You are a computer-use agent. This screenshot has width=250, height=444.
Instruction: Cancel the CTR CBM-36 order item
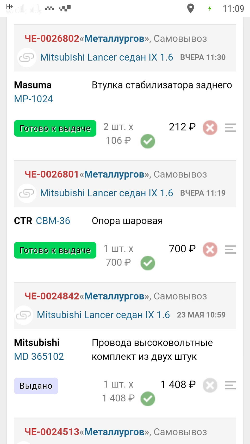[210, 250]
